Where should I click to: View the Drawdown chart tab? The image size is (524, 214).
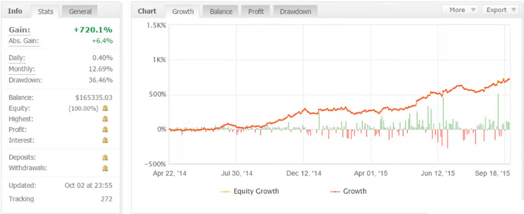295,11
